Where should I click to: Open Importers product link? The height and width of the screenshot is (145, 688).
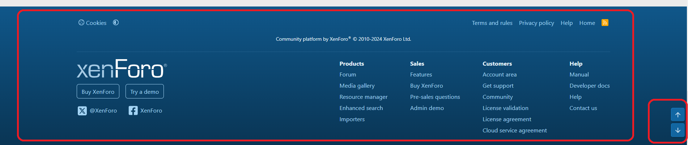click(x=352, y=119)
